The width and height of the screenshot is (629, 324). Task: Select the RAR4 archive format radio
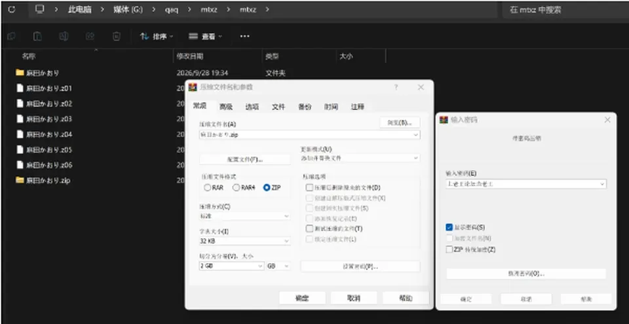point(237,187)
